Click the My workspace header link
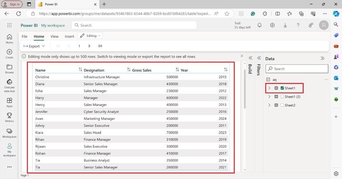This screenshot has height=179, width=342. pyautogui.click(x=53, y=26)
